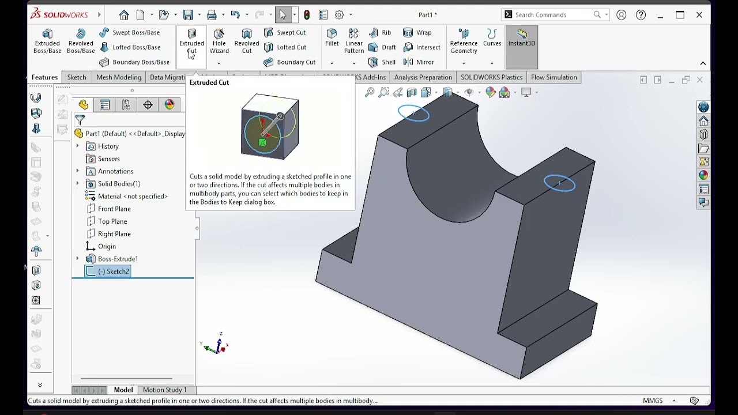Open Linear Pattern dropdown arrow
This screenshot has width=738, height=415.
354,63
